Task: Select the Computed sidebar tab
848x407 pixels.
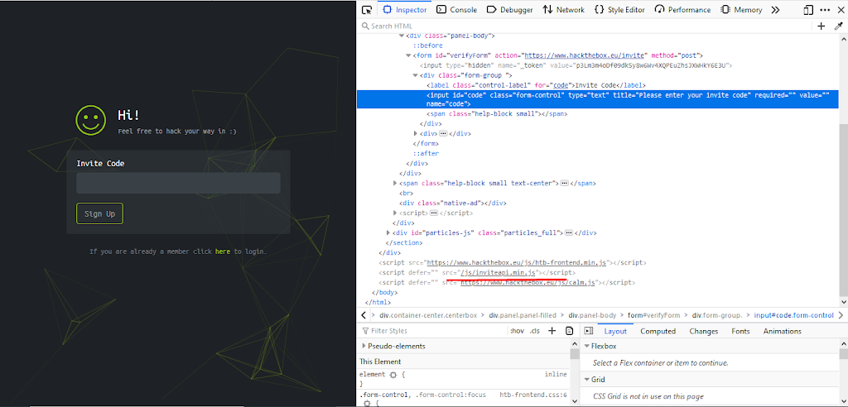Action: [x=658, y=332]
